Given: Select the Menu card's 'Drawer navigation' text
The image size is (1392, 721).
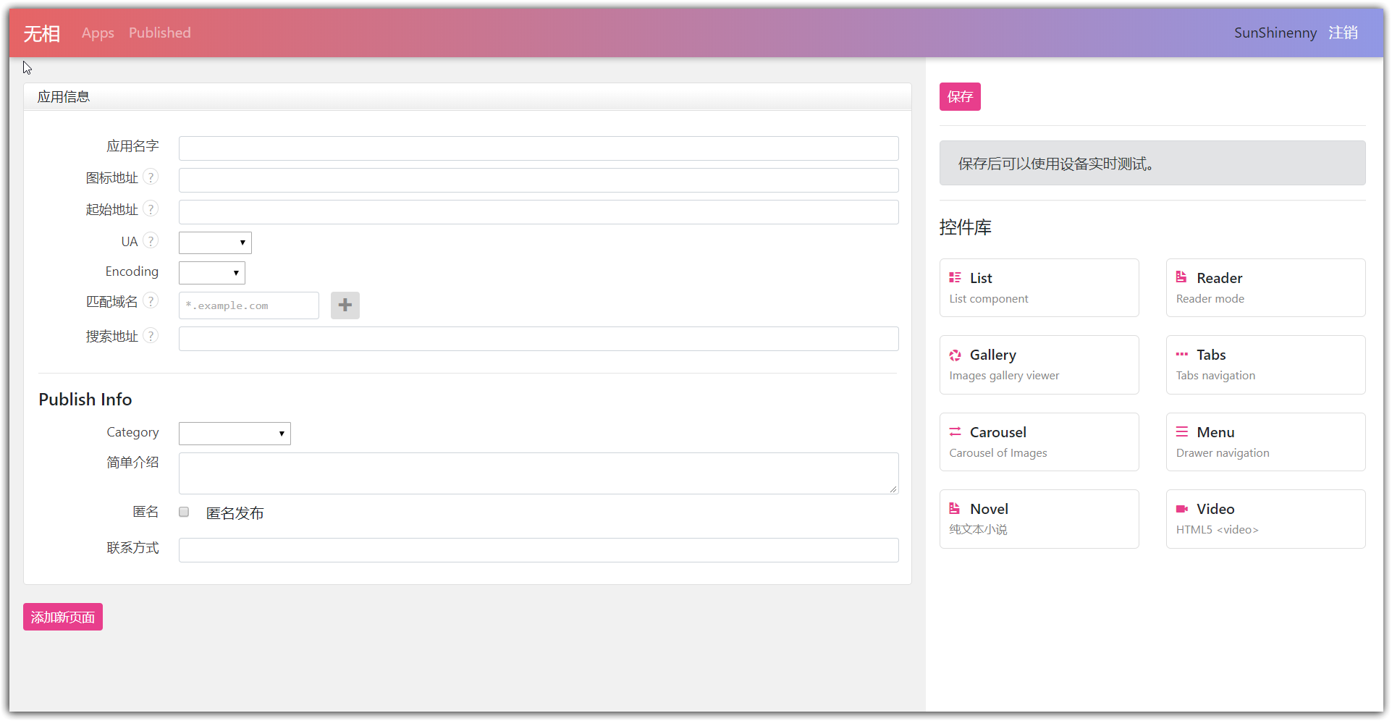Looking at the screenshot, I should [1223, 453].
